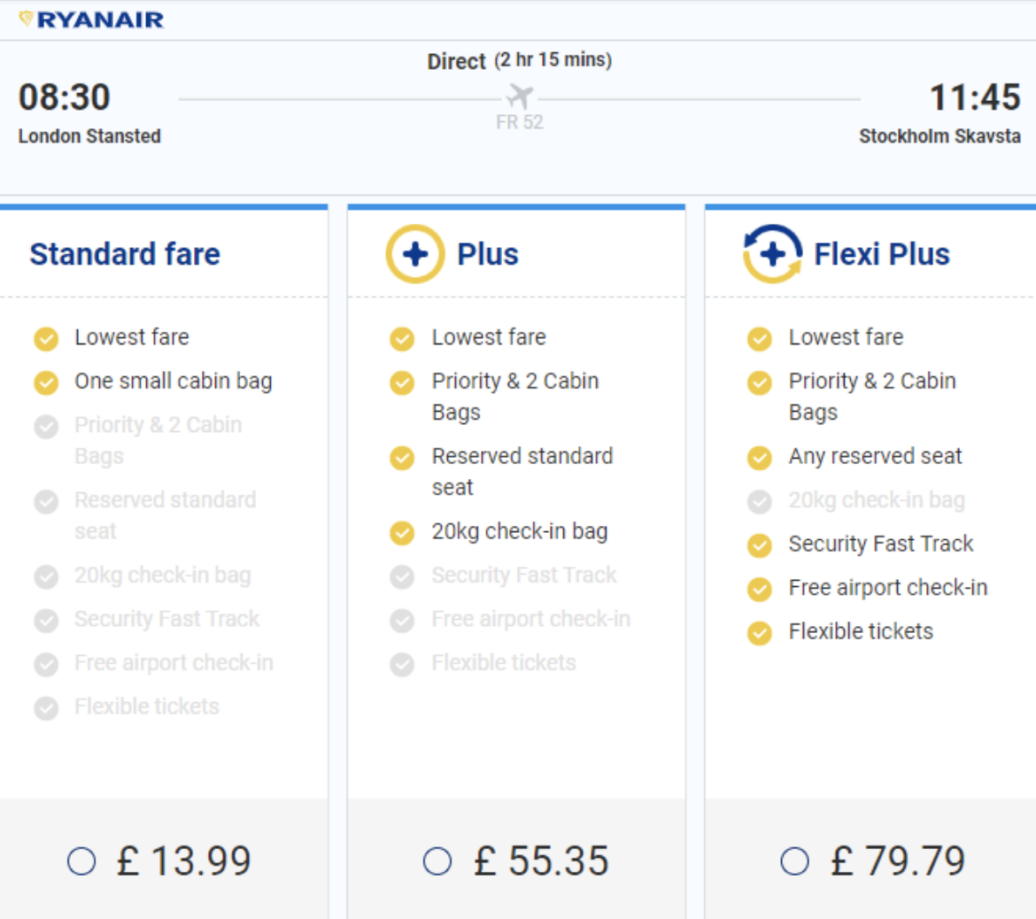Click the Ryanair logo
Viewport: 1036px width, 919px height.
pyautogui.click(x=92, y=19)
